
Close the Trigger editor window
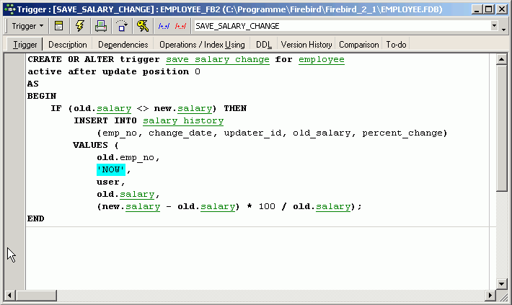pos(502,9)
